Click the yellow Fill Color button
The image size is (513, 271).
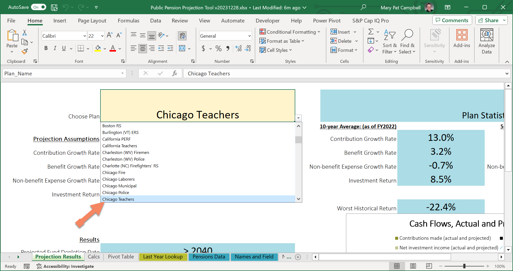[x=98, y=48]
